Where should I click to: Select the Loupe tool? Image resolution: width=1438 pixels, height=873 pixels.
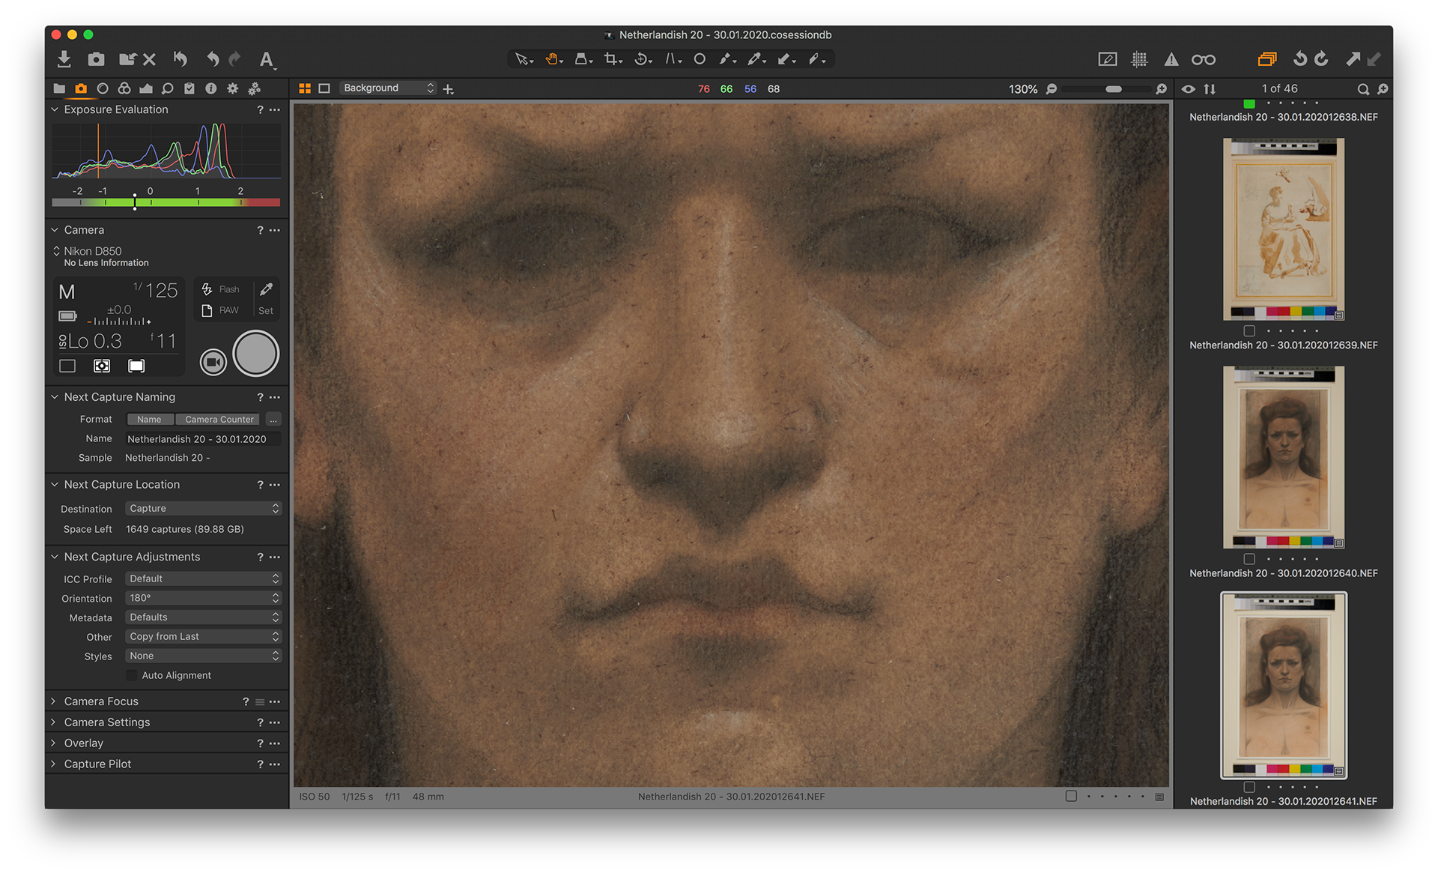583,59
